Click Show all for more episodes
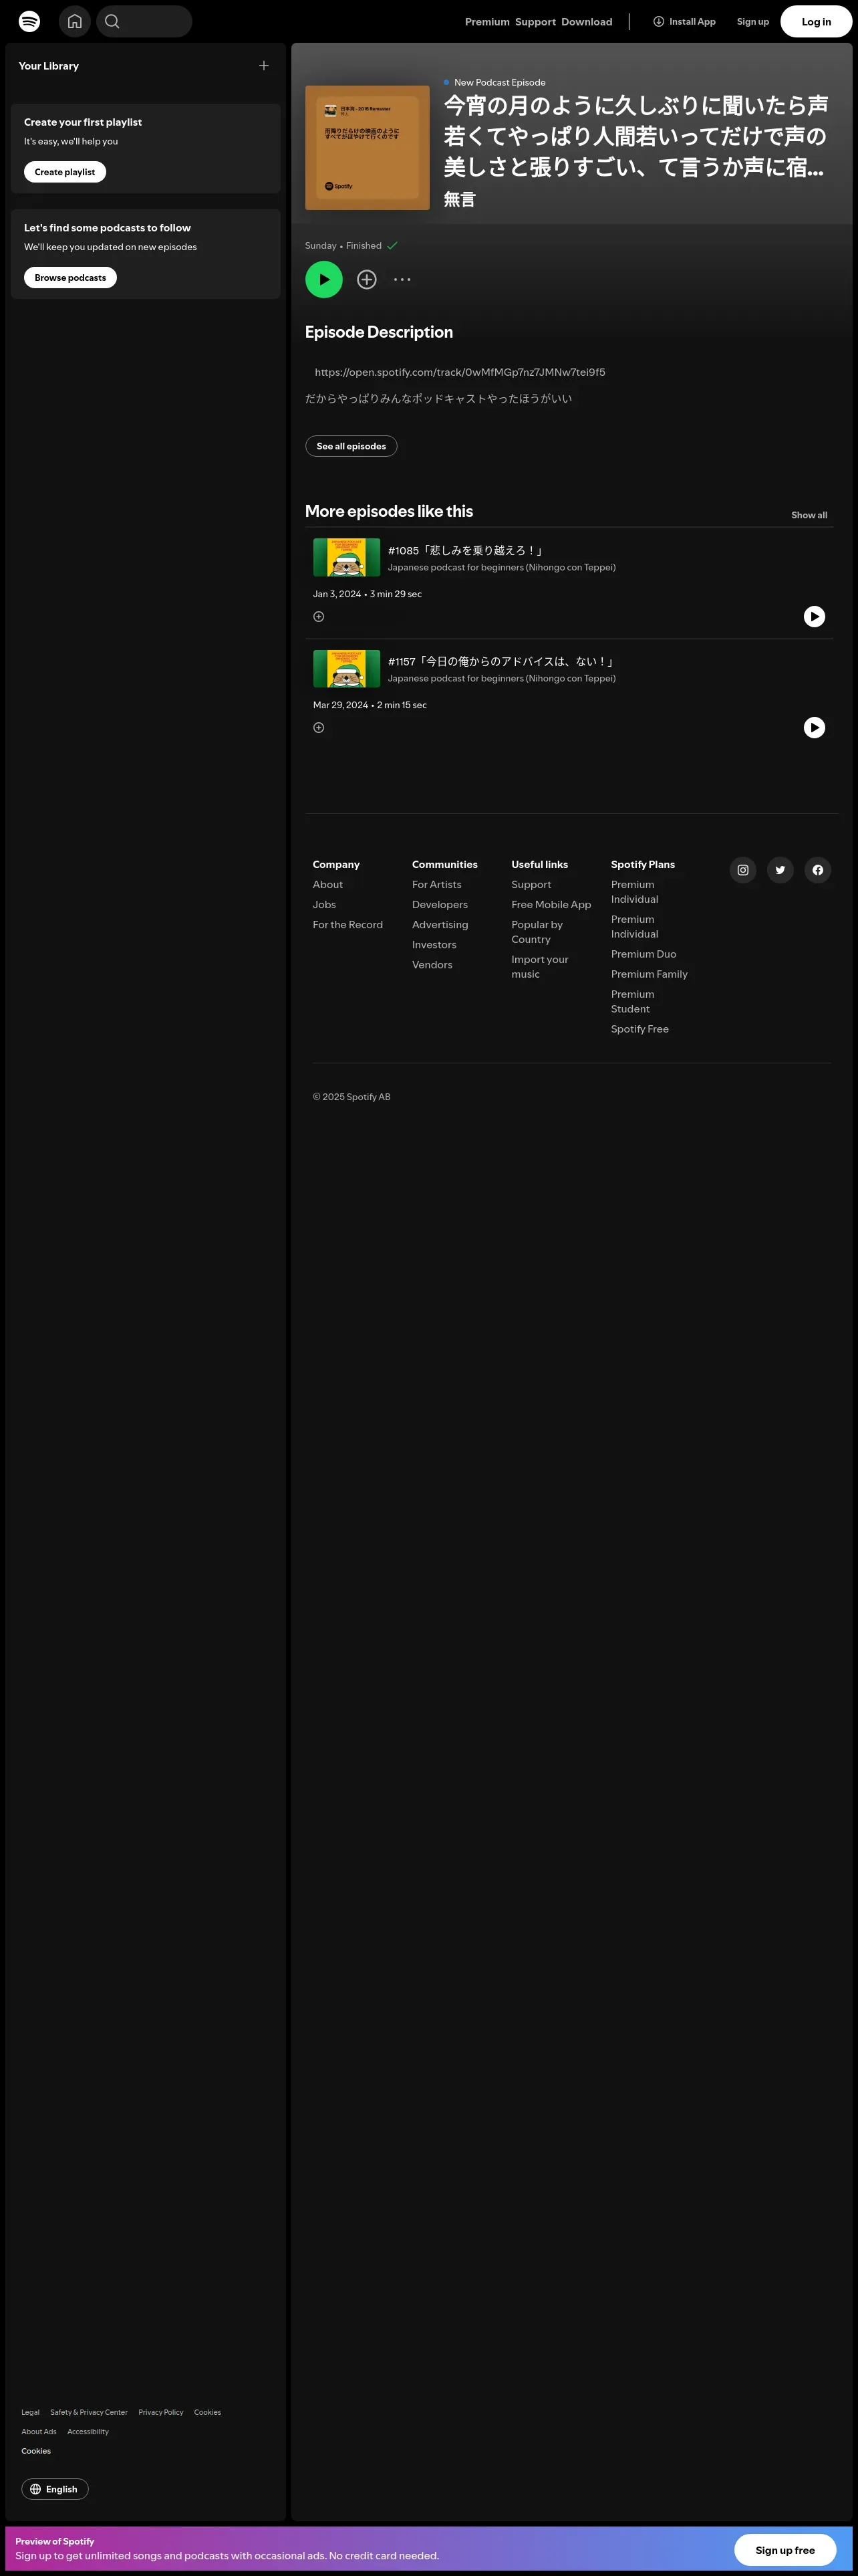The image size is (858, 2576). pos(809,515)
